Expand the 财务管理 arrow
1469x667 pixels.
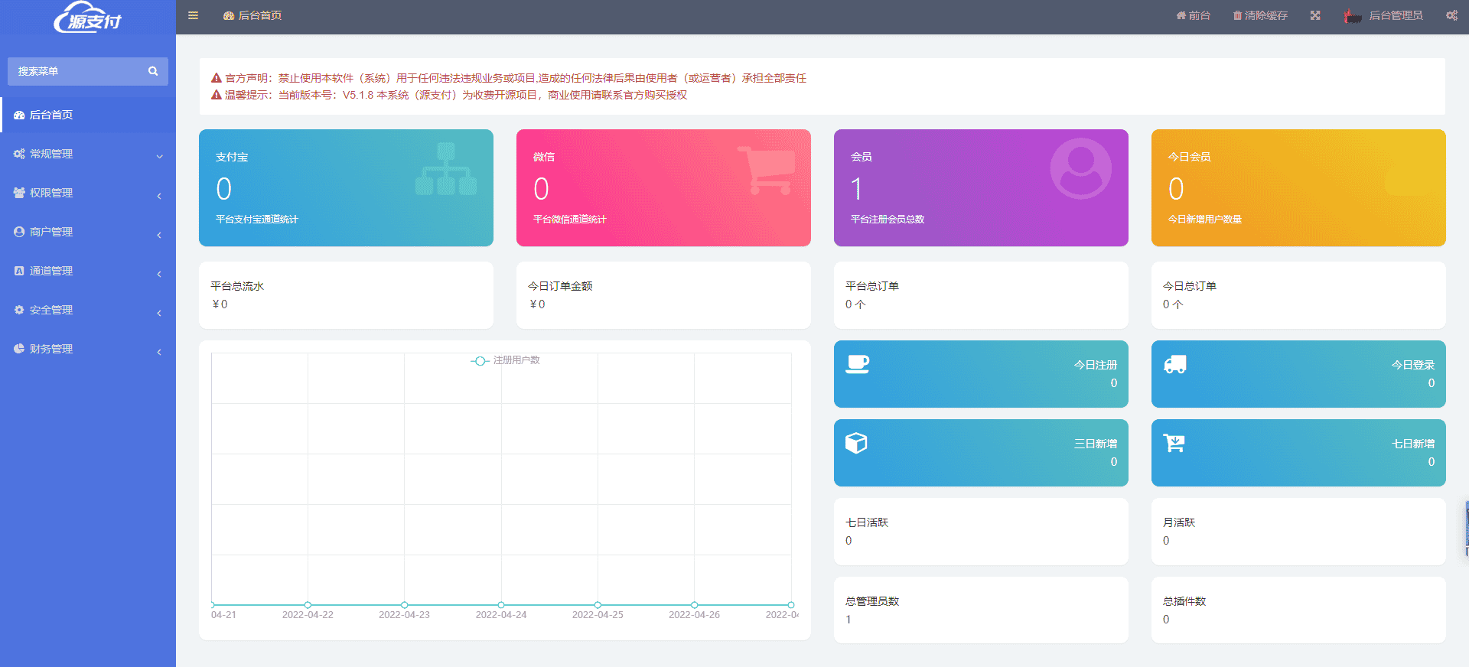coord(159,352)
